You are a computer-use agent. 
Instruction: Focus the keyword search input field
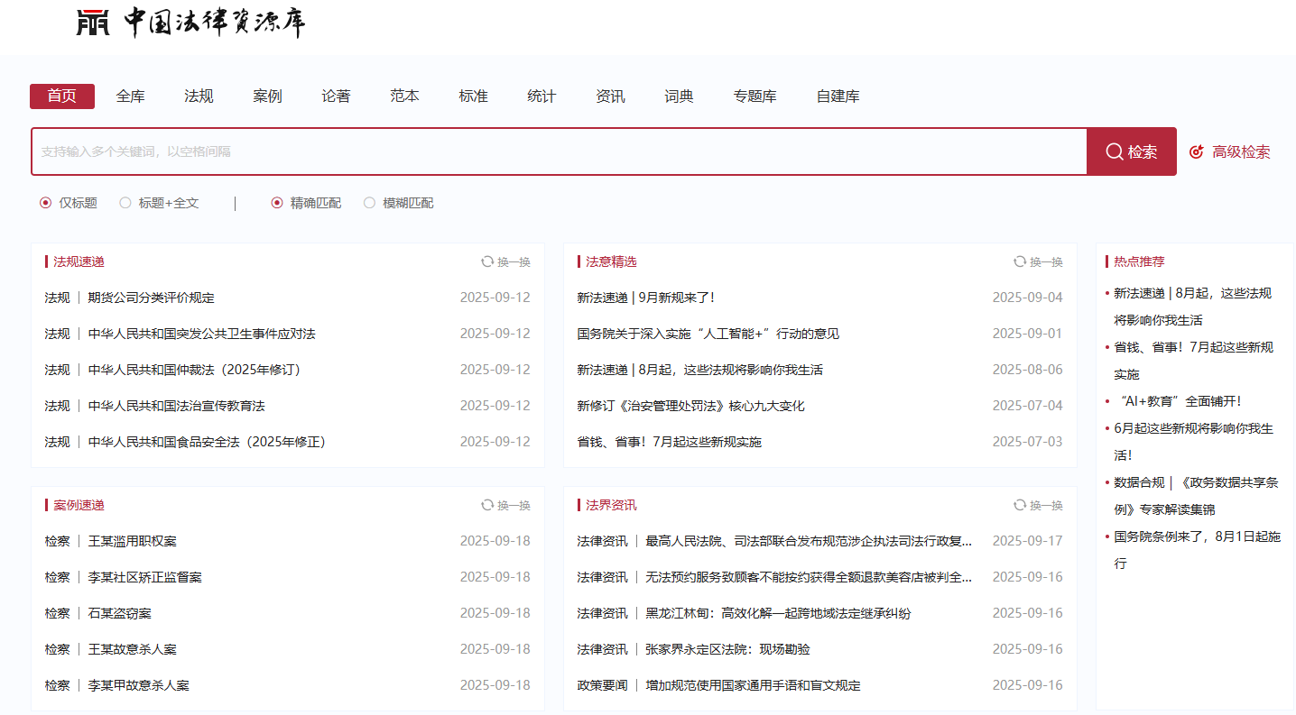click(x=559, y=151)
